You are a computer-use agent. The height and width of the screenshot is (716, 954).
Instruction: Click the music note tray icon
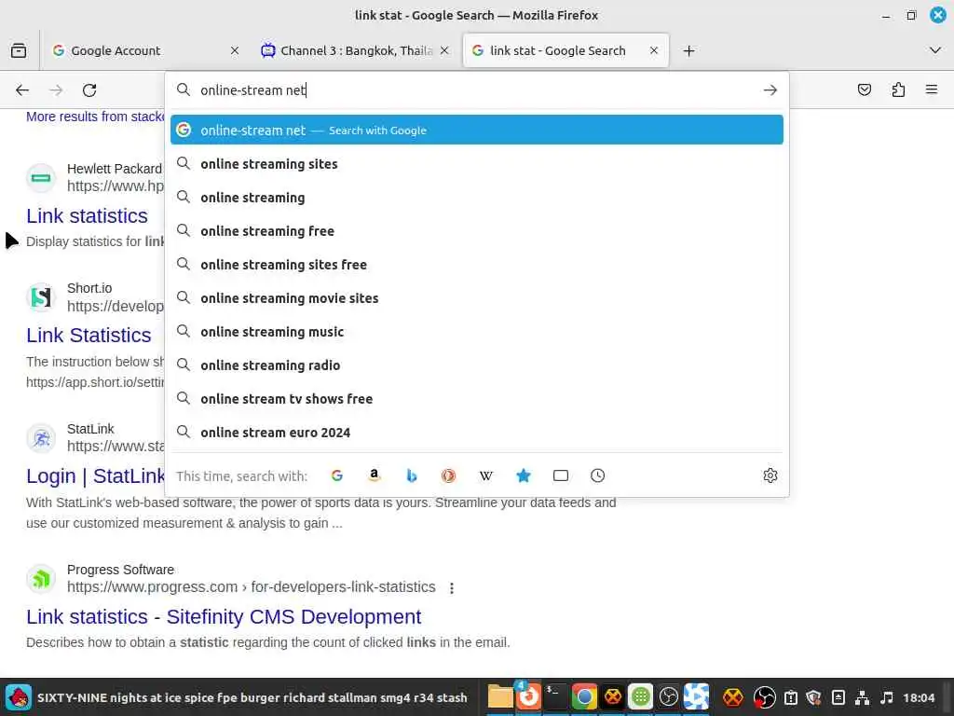(887, 697)
